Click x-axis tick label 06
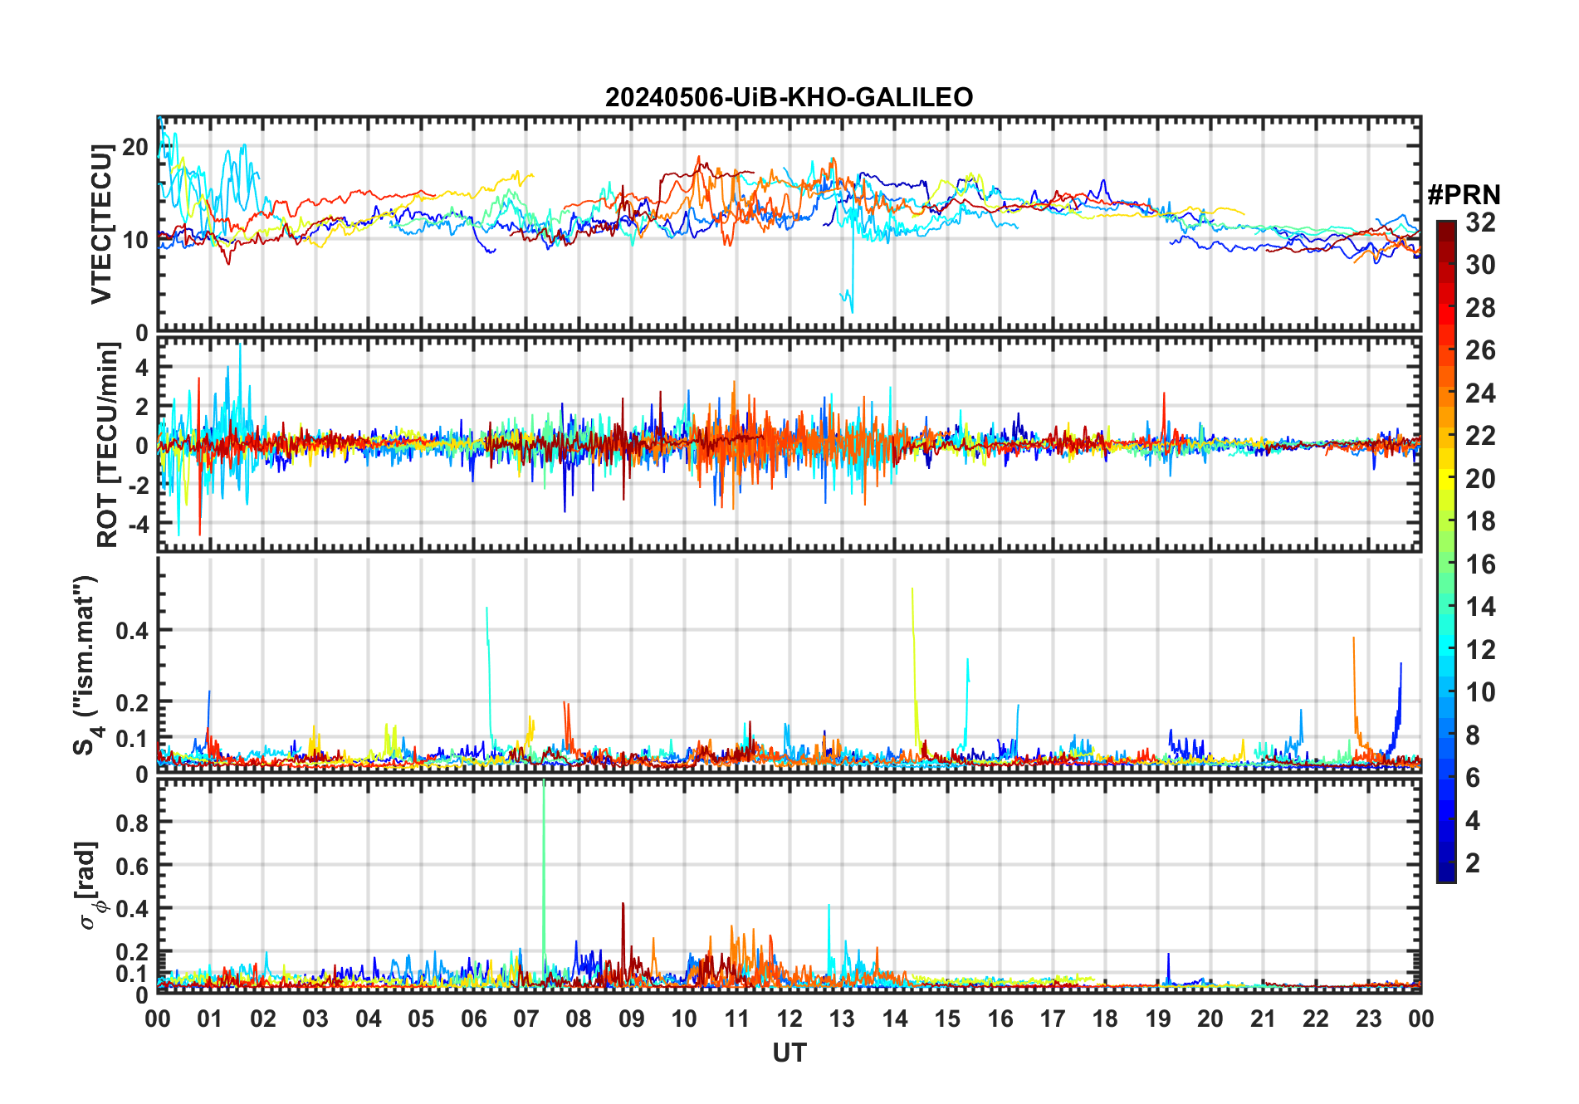Viewport: 1579px width, 1104px height. pyautogui.click(x=473, y=1019)
